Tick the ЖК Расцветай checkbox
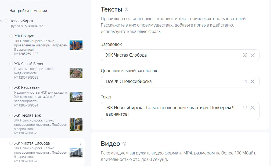 point(11,87)
